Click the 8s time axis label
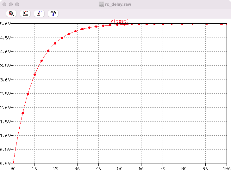The height and width of the screenshot is (171, 231). point(184,168)
